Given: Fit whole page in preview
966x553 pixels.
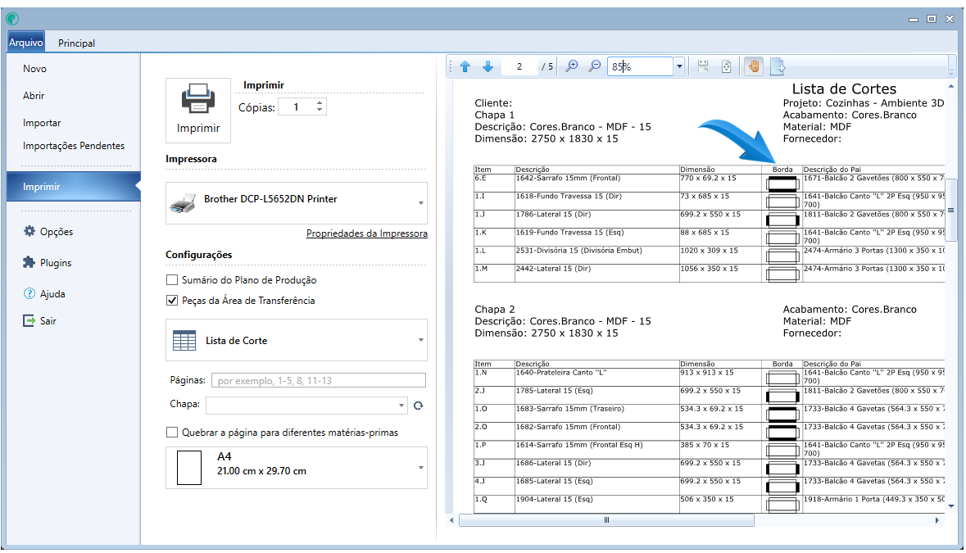Looking at the screenshot, I should click(727, 66).
